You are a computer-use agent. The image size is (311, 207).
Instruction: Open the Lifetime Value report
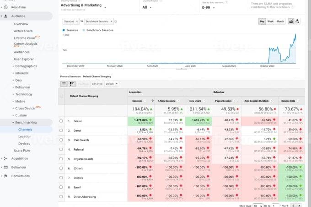(24, 38)
